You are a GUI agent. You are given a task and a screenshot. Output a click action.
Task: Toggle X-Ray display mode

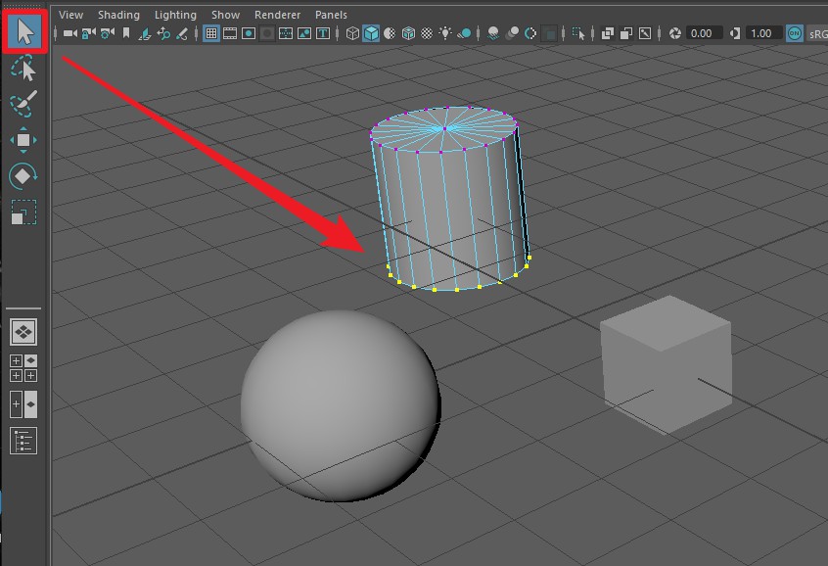coord(607,34)
